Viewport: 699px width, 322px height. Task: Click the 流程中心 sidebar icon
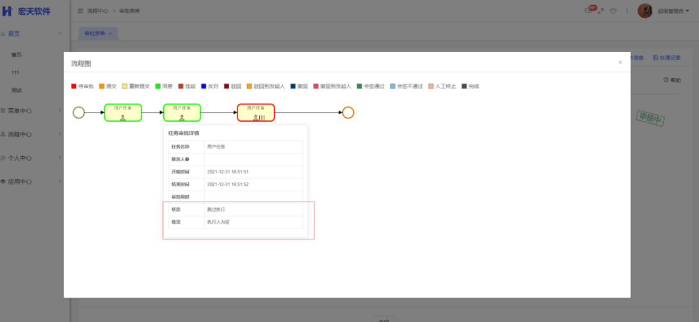click(3, 134)
